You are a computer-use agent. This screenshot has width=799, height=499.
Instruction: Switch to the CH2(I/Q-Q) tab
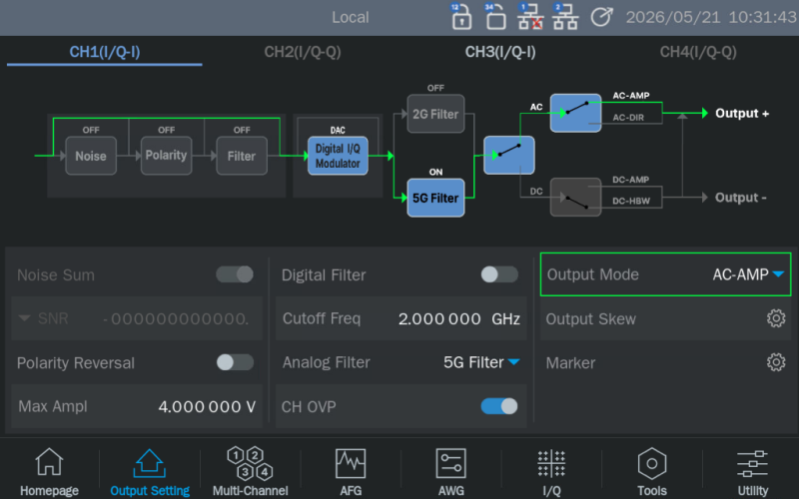303,52
